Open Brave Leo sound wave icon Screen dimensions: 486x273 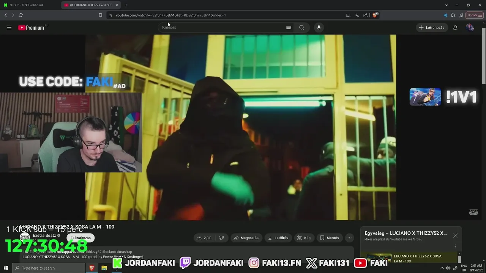(445, 15)
